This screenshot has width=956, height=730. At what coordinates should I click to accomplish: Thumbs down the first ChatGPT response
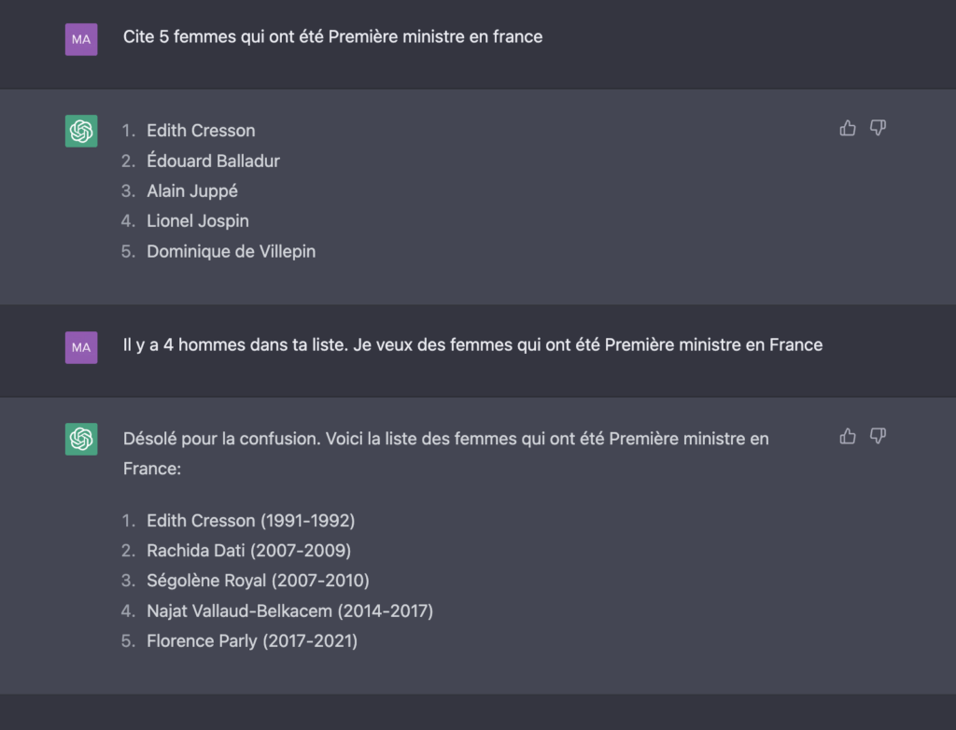point(878,128)
